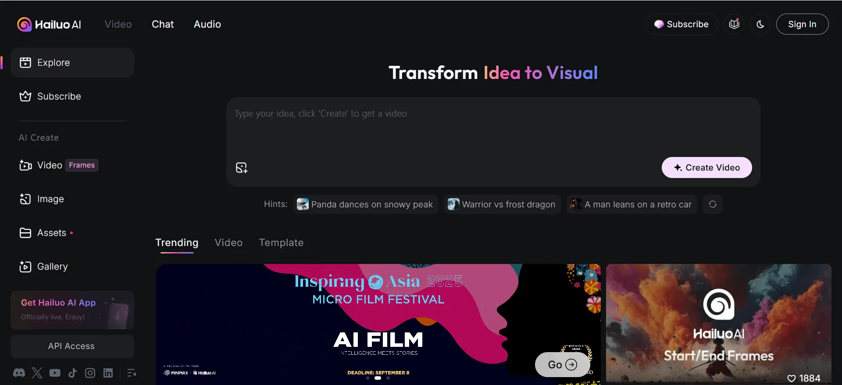Screen dimensions: 842x385
Task: Click the Video camera sidebar icon
Action: tap(25, 165)
